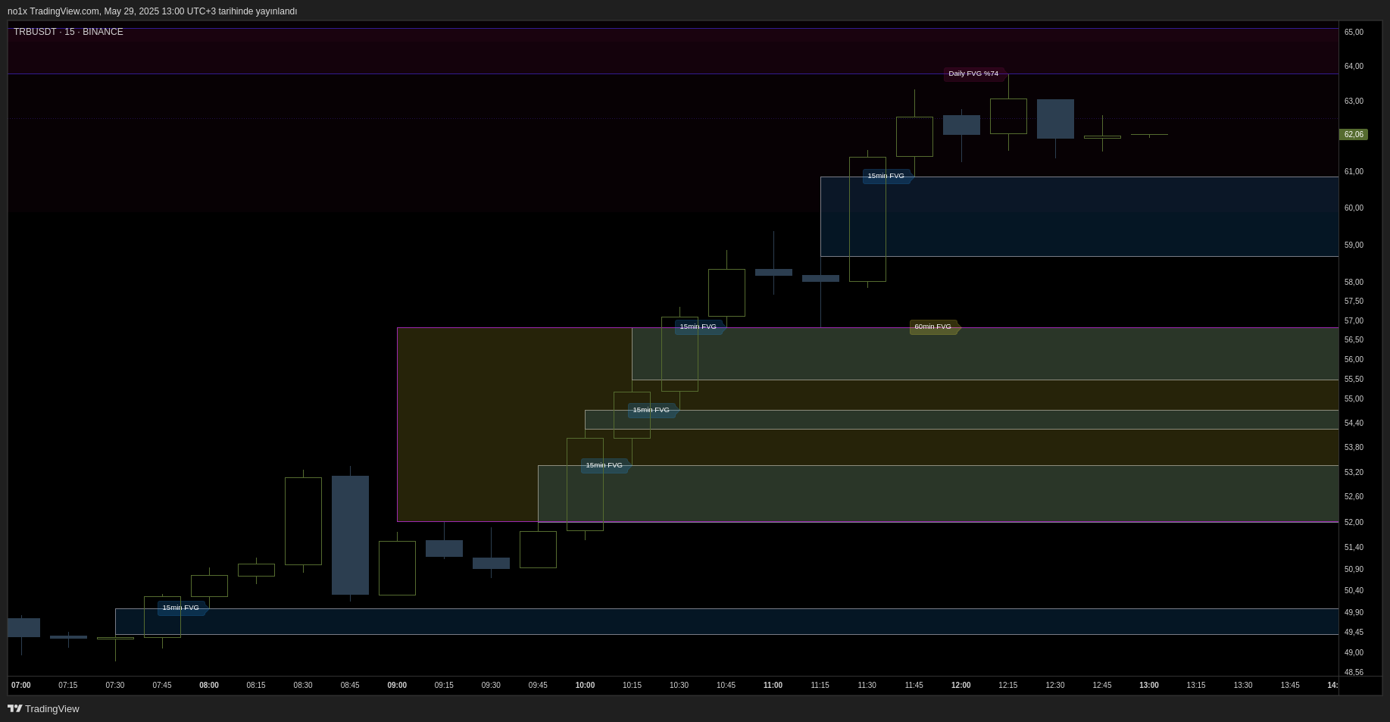Click the 09:45 time axis label
The width and height of the screenshot is (1390, 722).
tap(538, 685)
